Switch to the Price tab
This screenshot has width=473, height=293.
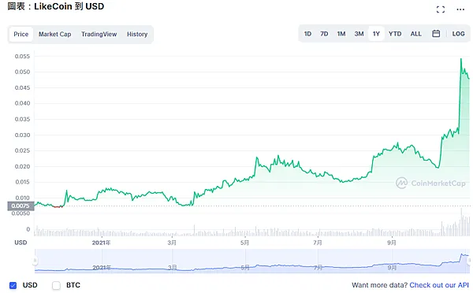click(x=20, y=34)
